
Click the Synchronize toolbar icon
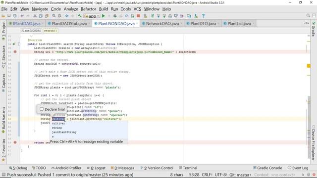click(15, 16)
